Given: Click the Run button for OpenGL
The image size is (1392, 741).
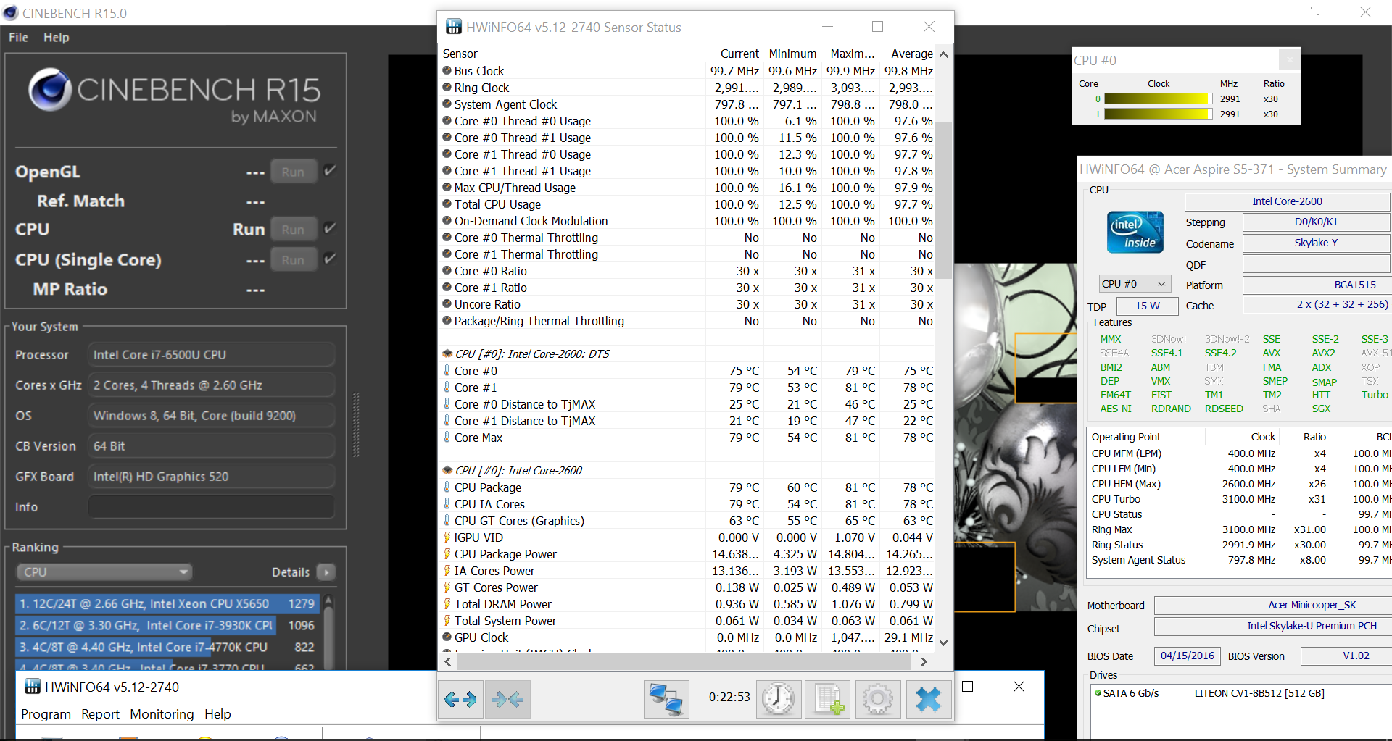Looking at the screenshot, I should [293, 172].
